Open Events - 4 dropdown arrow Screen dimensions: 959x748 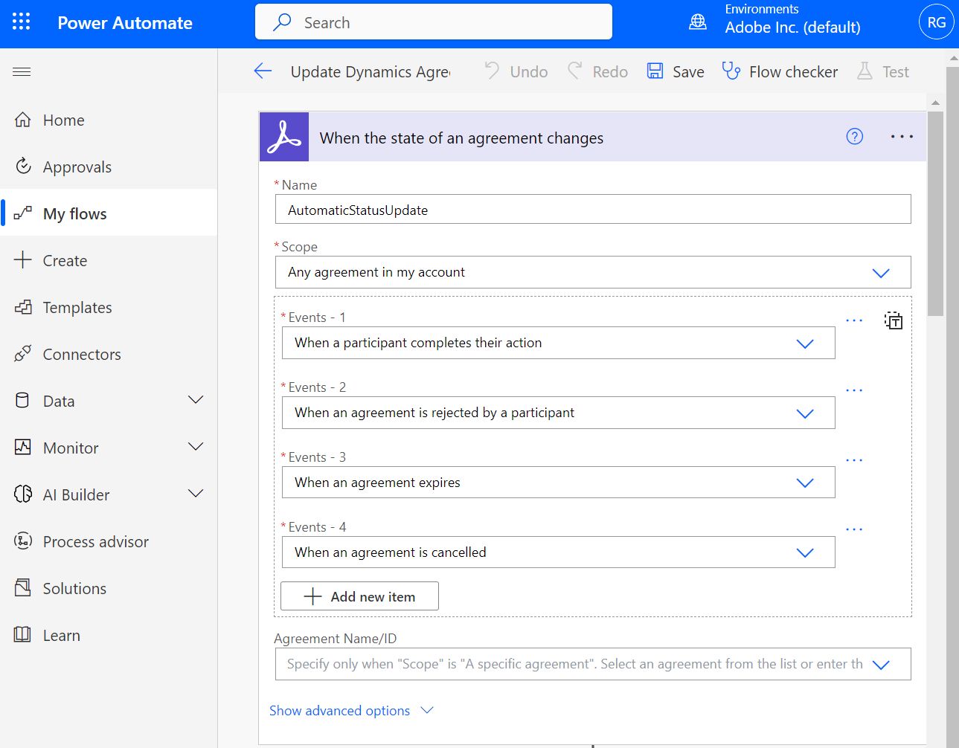click(x=805, y=553)
